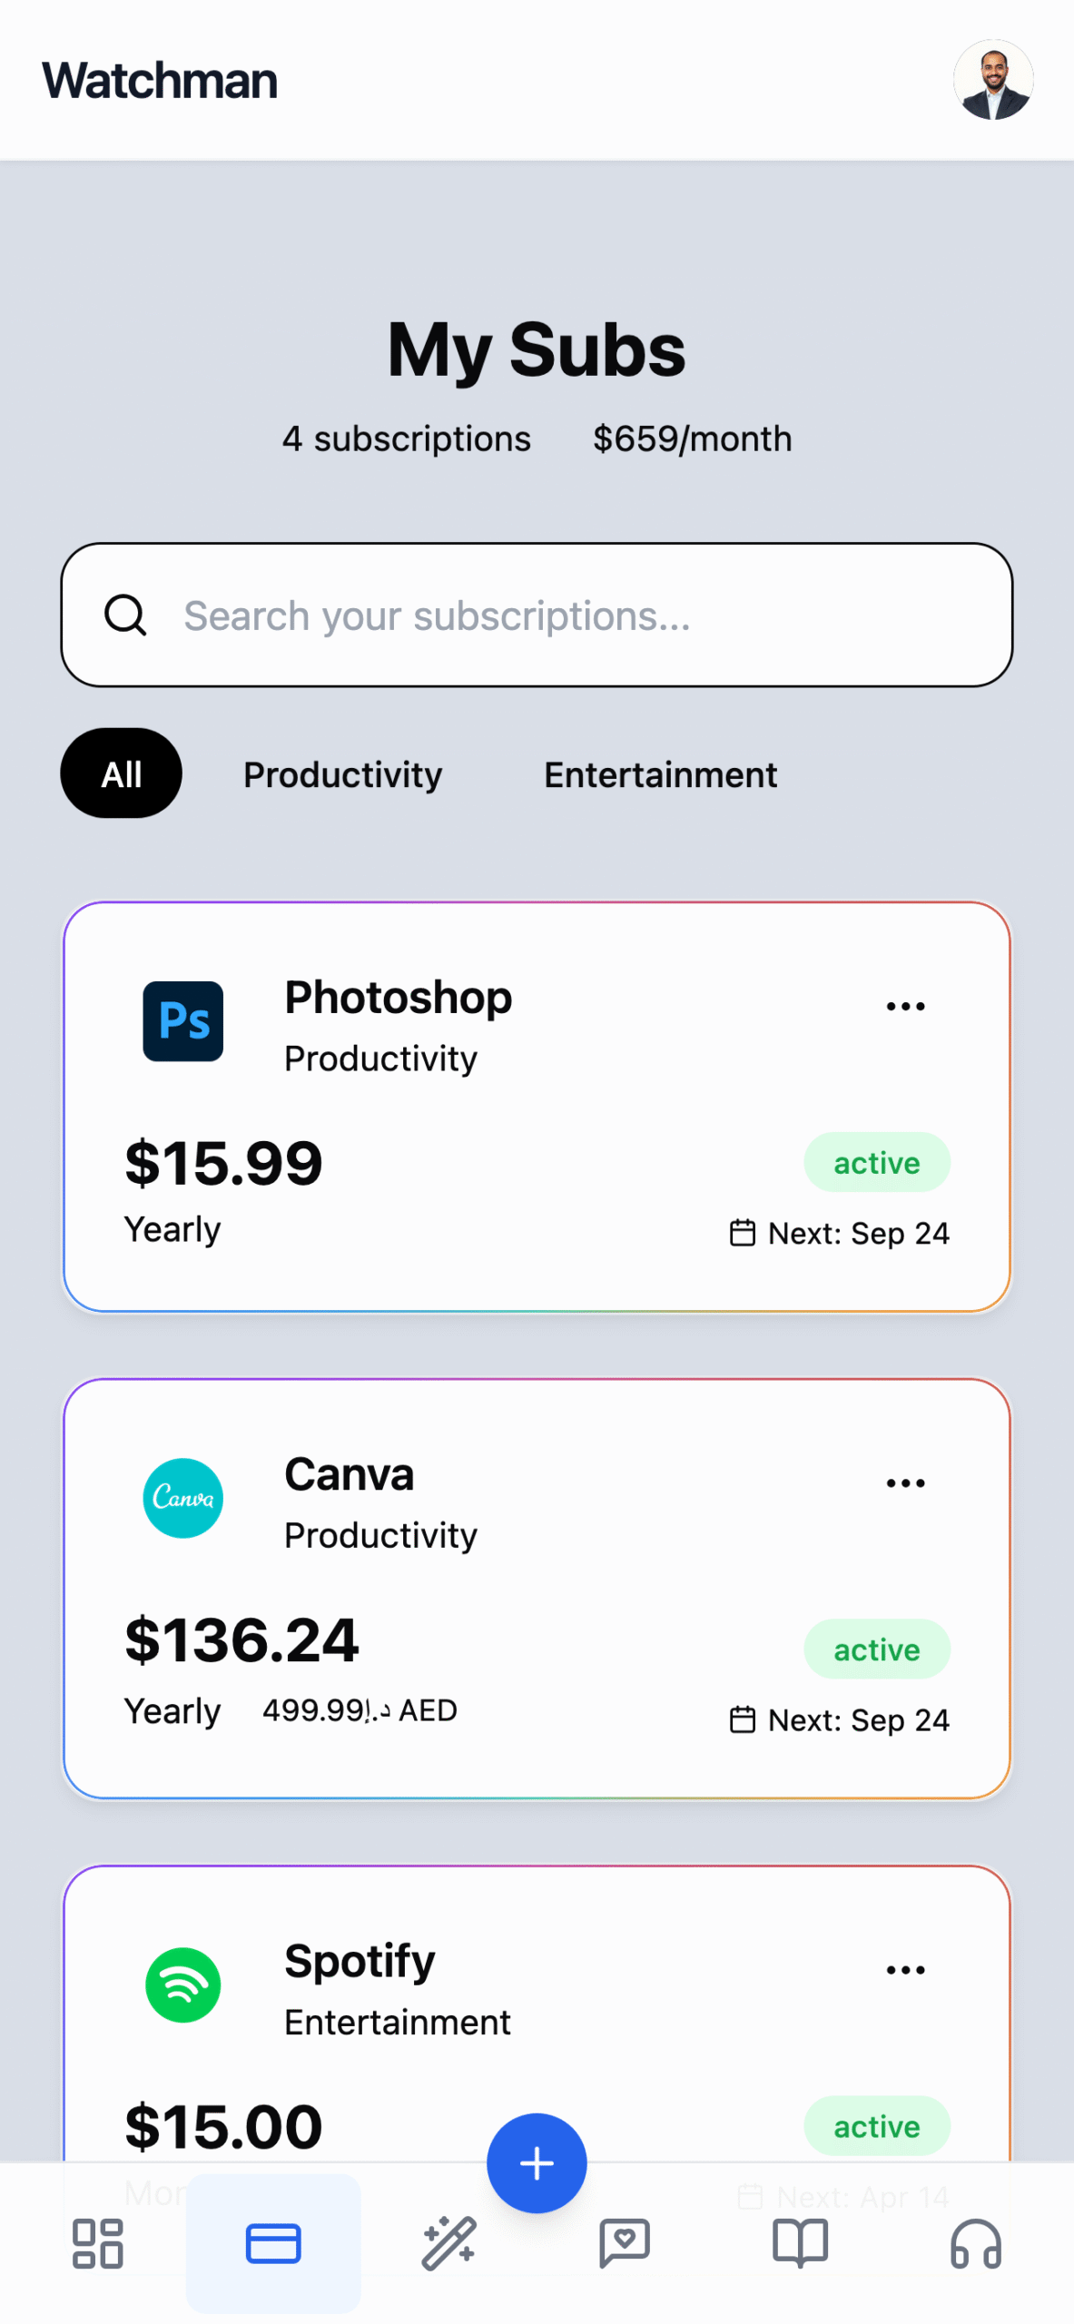The image size is (1074, 2324).
Task: Filter by Productivity category
Action: click(x=343, y=774)
